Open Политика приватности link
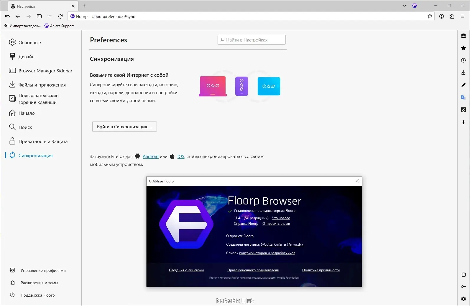Image resolution: width=470 pixels, height=306 pixels. click(321, 270)
